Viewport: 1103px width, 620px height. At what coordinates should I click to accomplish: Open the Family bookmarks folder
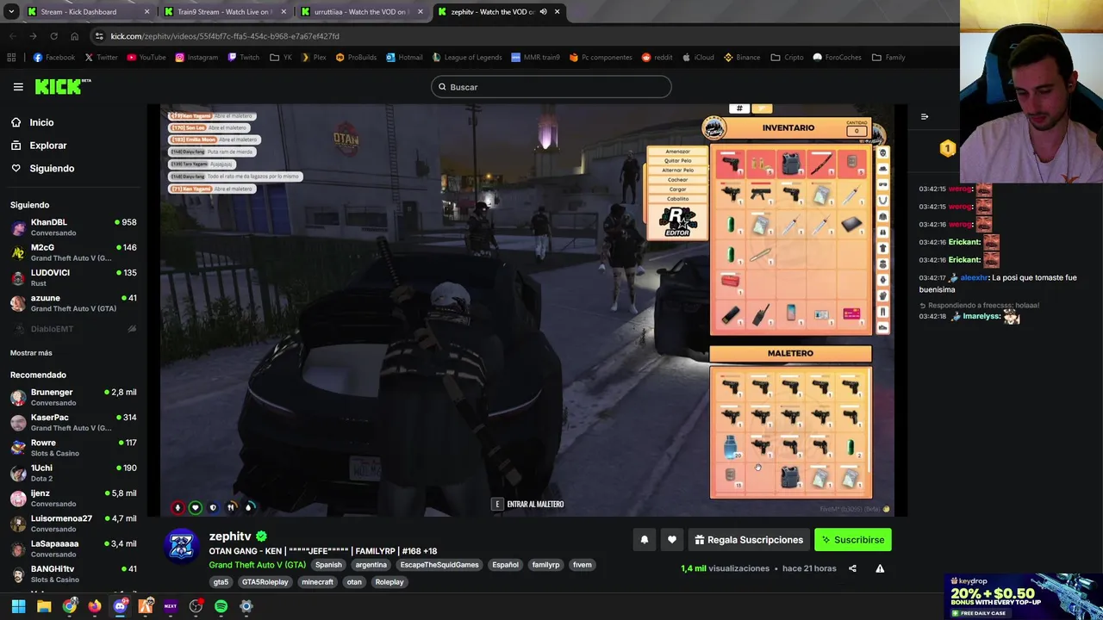[x=888, y=58]
